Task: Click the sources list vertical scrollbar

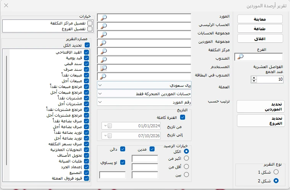Action: click(x=6, y=110)
